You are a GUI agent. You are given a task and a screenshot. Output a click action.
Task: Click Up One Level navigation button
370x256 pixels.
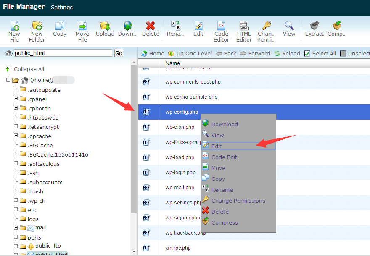point(190,53)
